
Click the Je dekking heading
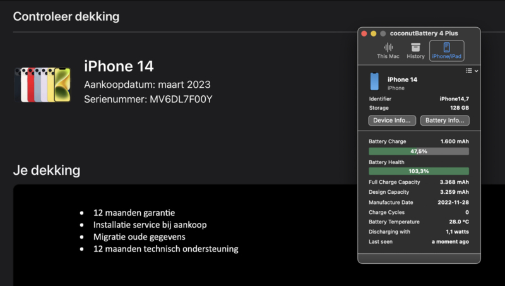click(47, 170)
